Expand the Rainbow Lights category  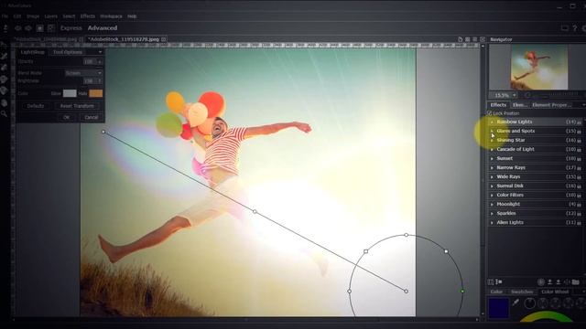pos(492,122)
